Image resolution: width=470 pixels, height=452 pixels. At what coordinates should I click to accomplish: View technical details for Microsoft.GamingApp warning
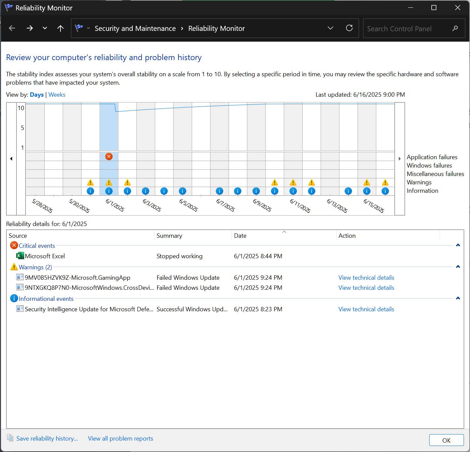tap(366, 278)
